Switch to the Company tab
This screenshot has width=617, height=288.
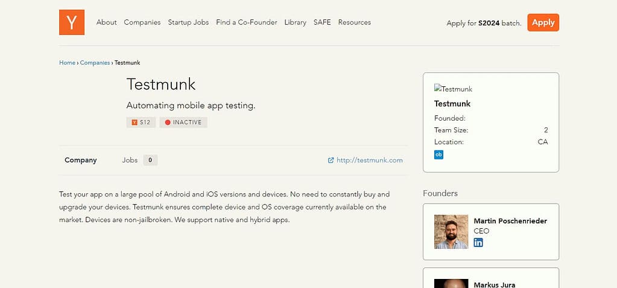tap(81, 161)
